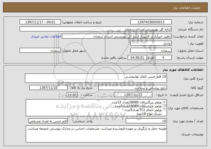211x149 pixels.
Task: Click the need date field 1397/11/25
Action: click(49, 88)
